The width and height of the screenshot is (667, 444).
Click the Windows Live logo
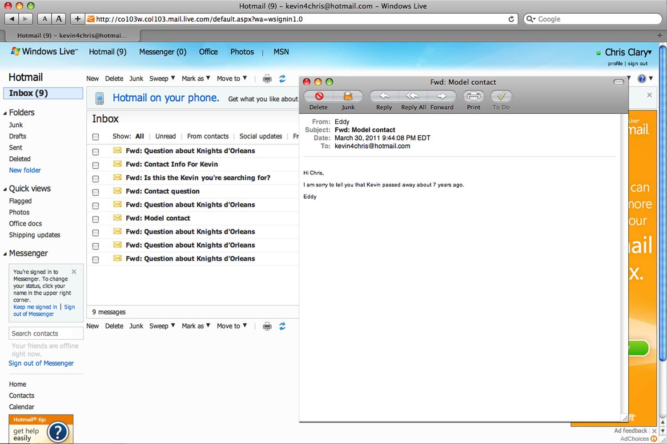[x=44, y=52]
